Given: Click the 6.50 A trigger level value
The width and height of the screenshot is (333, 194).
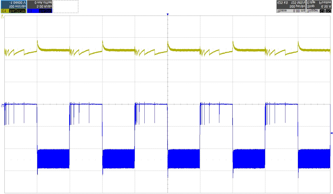Looking at the screenshot, I should [x=326, y=6].
